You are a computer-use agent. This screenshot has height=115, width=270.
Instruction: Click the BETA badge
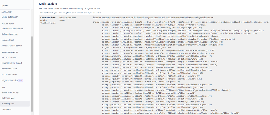21,80
